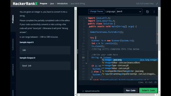Switch to the Submissions side tab
The height and width of the screenshot is (96, 171).
coord(13,45)
